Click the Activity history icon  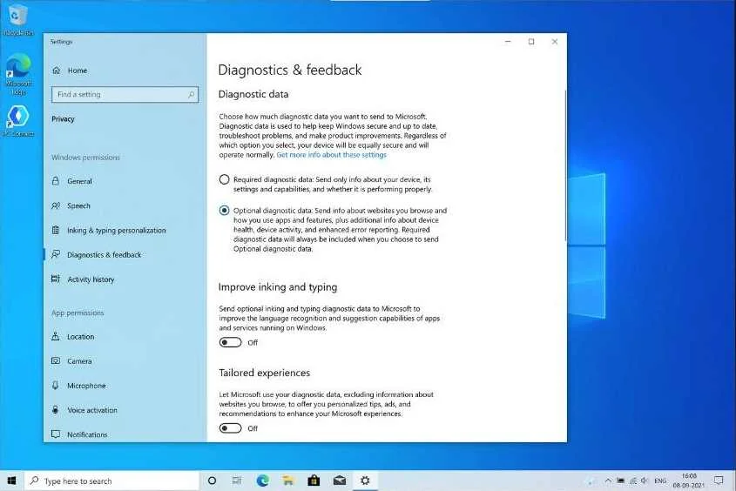click(56, 279)
